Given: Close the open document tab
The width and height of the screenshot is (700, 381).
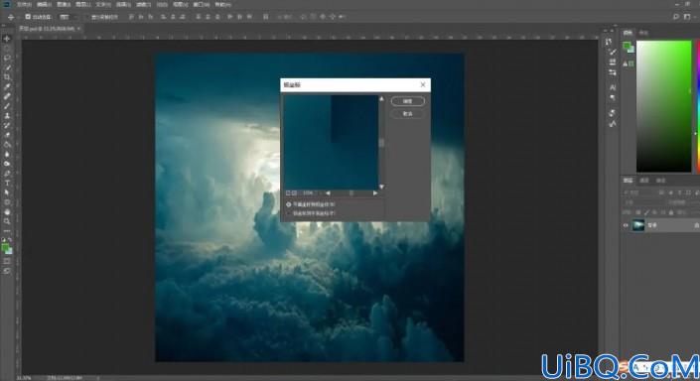Looking at the screenshot, I should pos(79,29).
